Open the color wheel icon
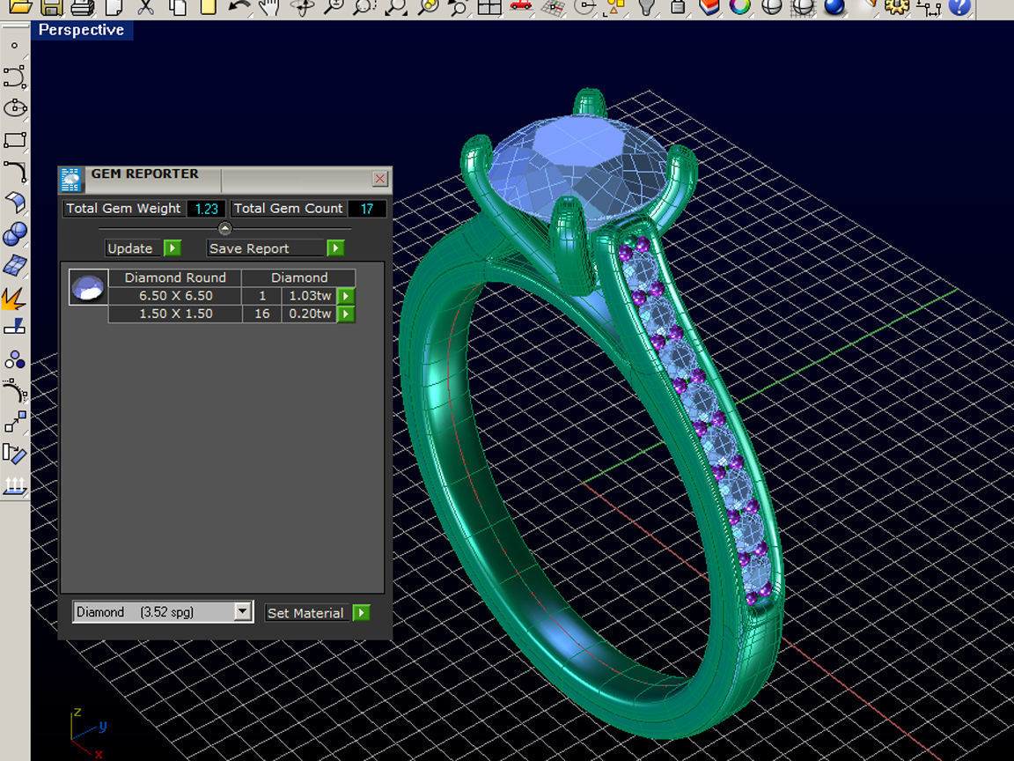Screen dimensions: 1014x761 [x=740, y=6]
